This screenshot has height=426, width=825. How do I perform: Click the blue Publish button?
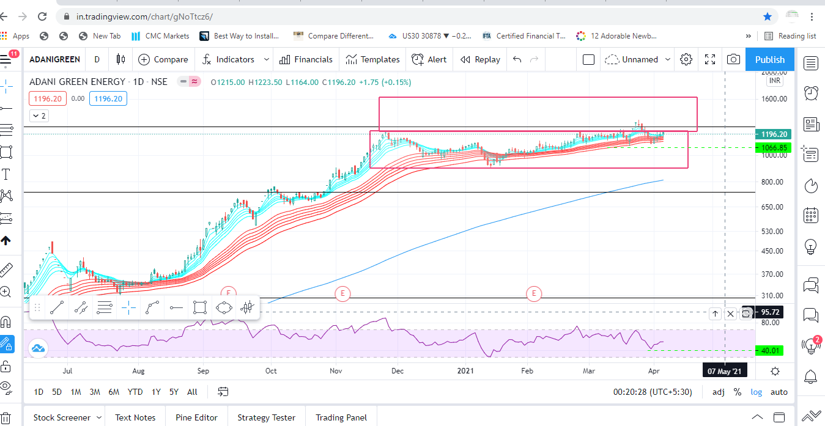pos(770,59)
